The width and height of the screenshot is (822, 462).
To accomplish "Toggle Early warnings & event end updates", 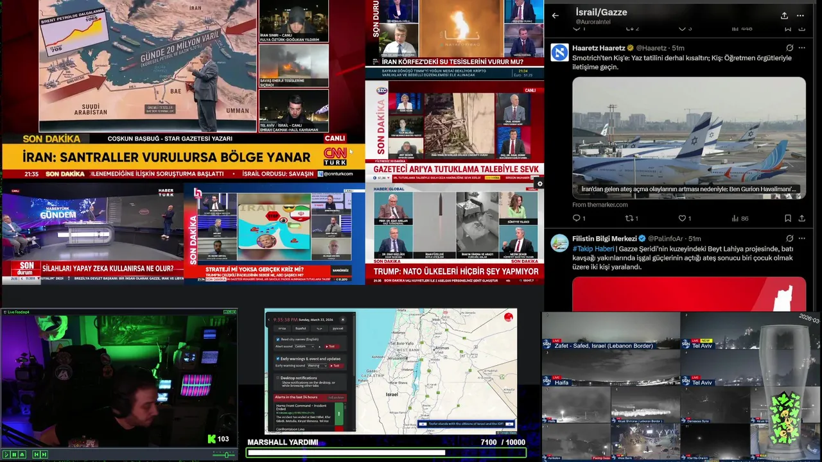I will point(277,359).
